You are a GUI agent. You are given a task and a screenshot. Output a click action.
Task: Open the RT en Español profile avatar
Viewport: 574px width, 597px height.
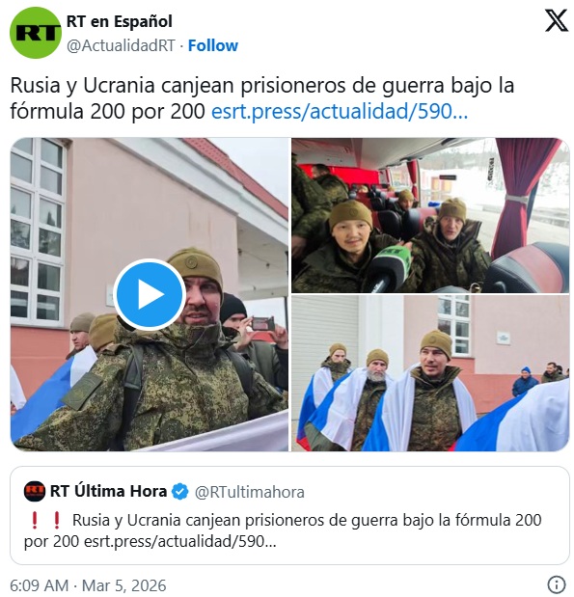tap(35, 33)
